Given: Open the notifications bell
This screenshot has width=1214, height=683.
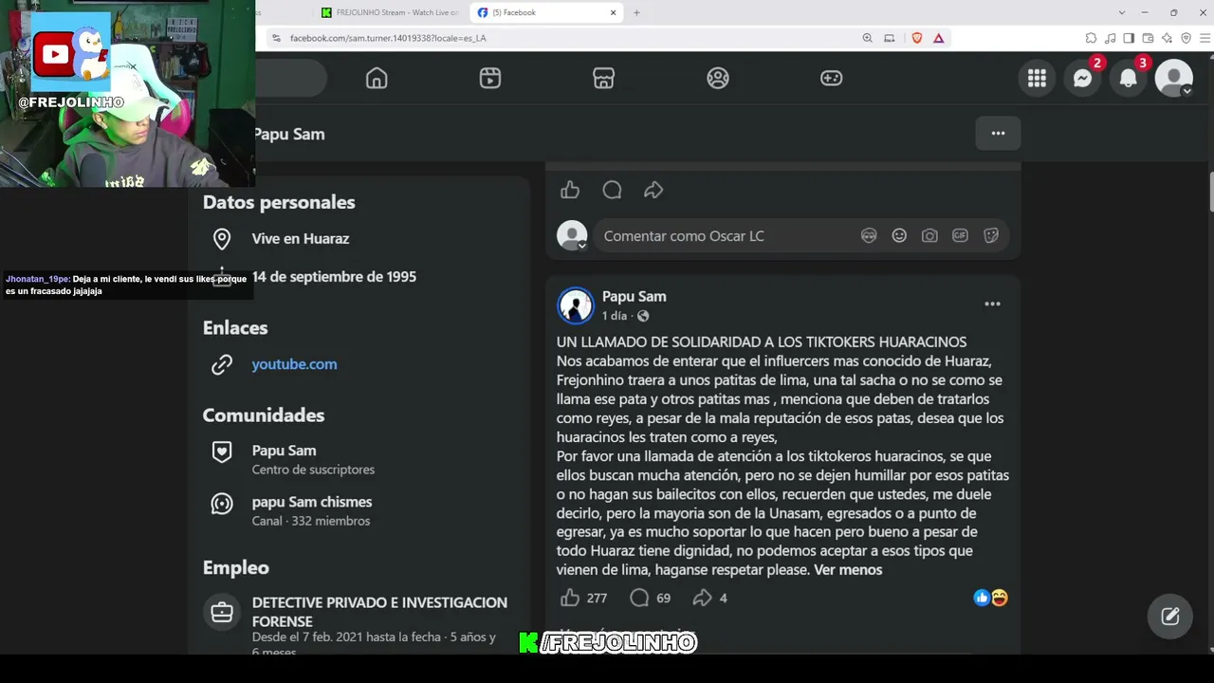Looking at the screenshot, I should point(1128,79).
